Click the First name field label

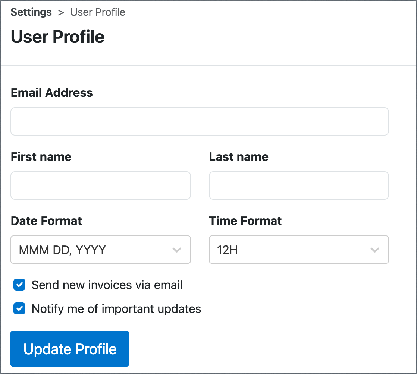click(x=41, y=157)
